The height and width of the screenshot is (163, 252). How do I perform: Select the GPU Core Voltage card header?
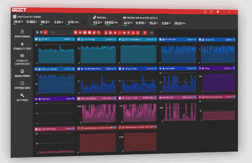[55, 69]
